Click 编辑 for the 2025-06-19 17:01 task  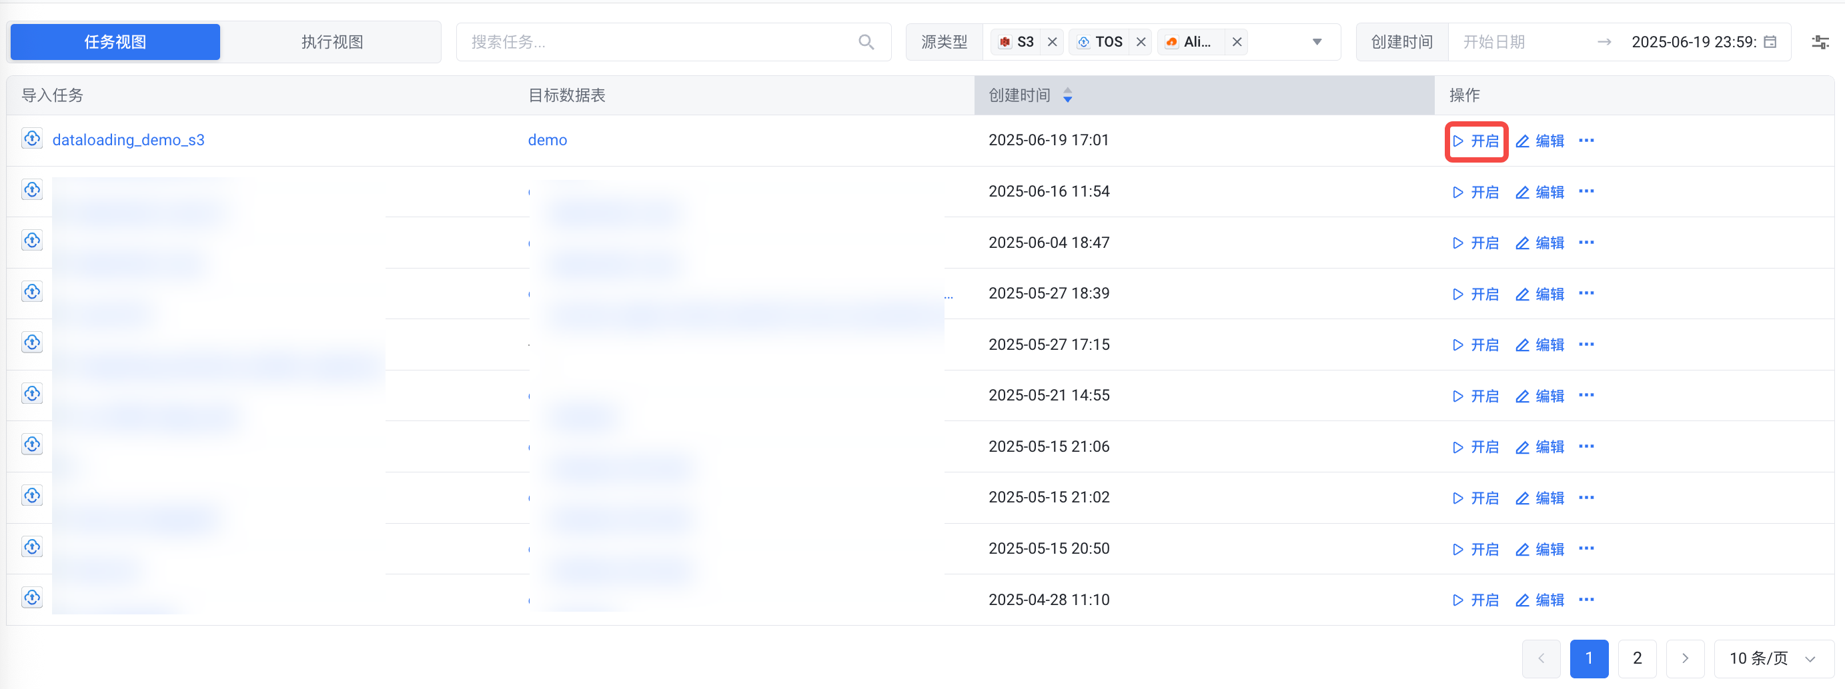[1540, 141]
